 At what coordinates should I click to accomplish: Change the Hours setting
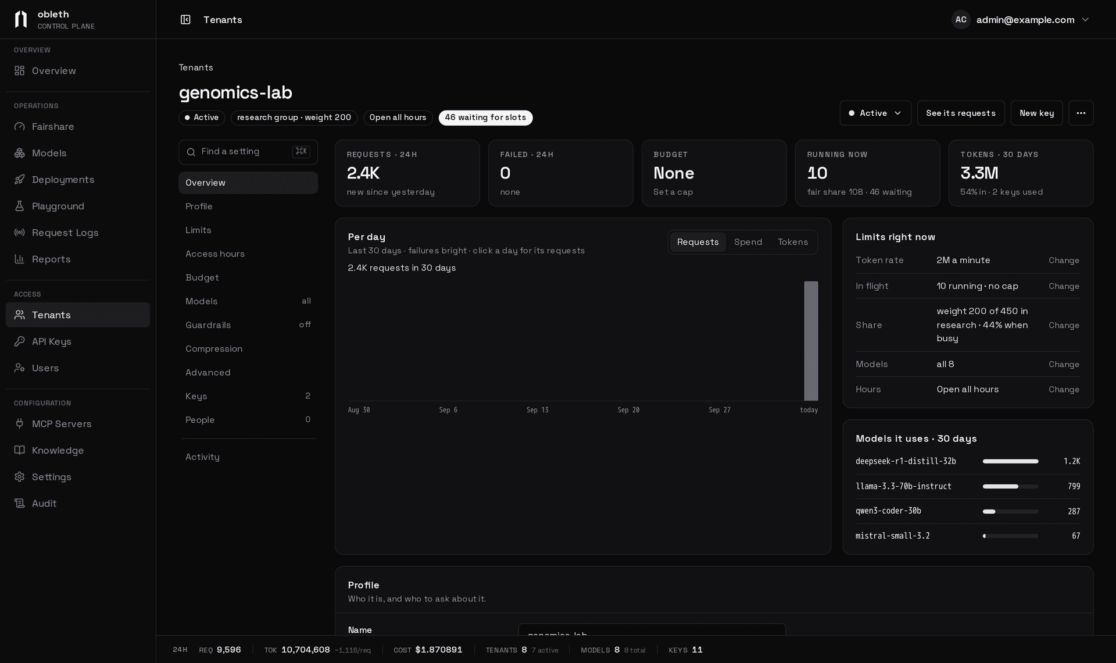[1064, 390]
